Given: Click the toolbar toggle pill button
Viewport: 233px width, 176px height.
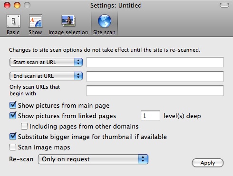Looking at the screenshot, I should tap(224, 5).
